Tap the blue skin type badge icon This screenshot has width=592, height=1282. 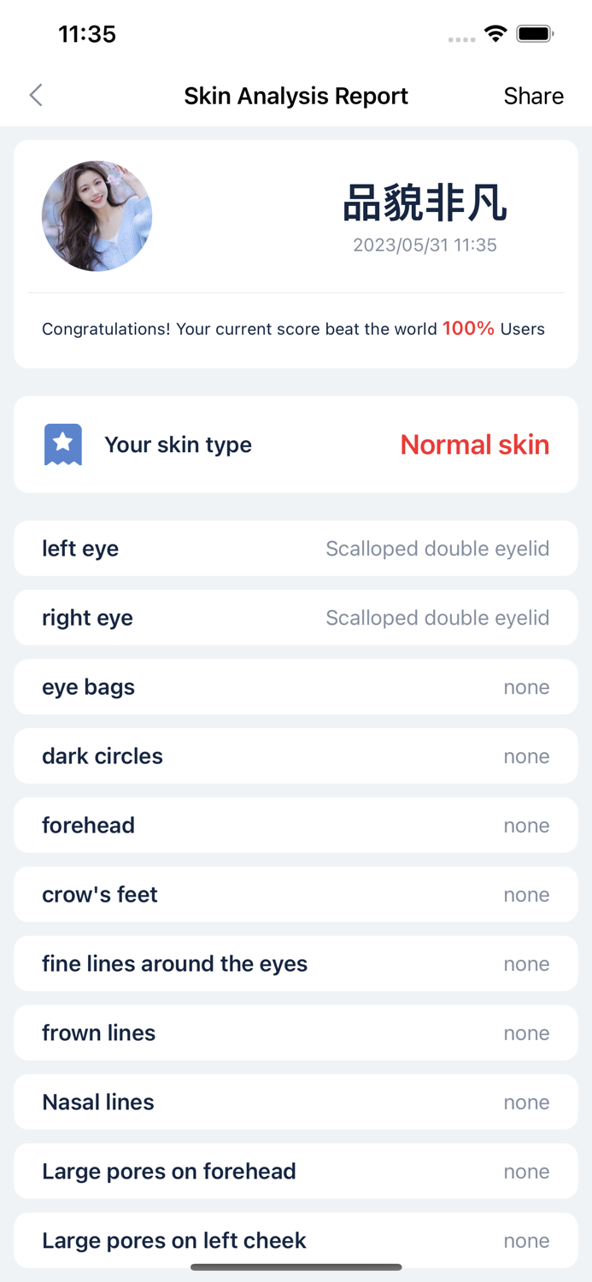pos(62,444)
